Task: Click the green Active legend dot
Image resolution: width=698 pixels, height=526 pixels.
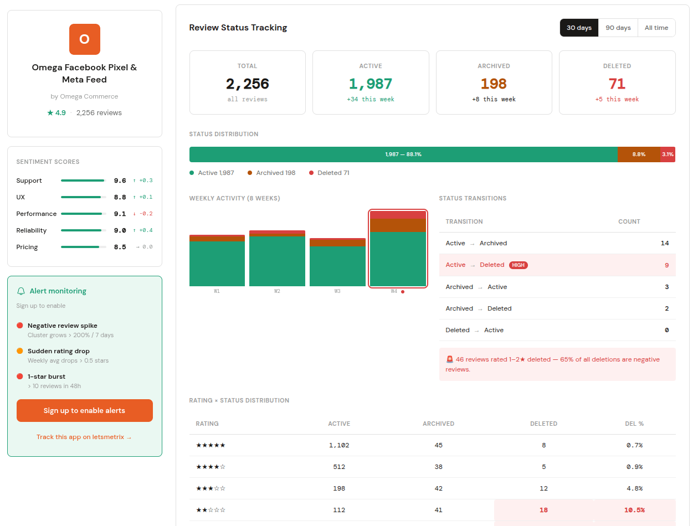Action: pyautogui.click(x=192, y=173)
